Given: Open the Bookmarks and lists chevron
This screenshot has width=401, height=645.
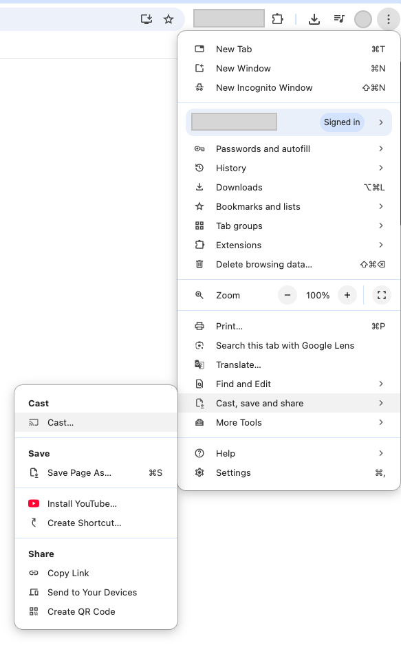Looking at the screenshot, I should [x=381, y=206].
